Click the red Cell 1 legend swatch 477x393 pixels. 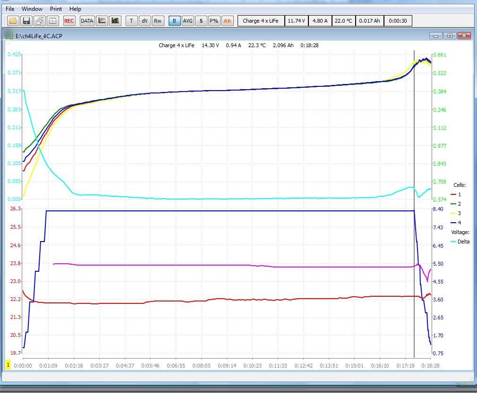coord(453,194)
